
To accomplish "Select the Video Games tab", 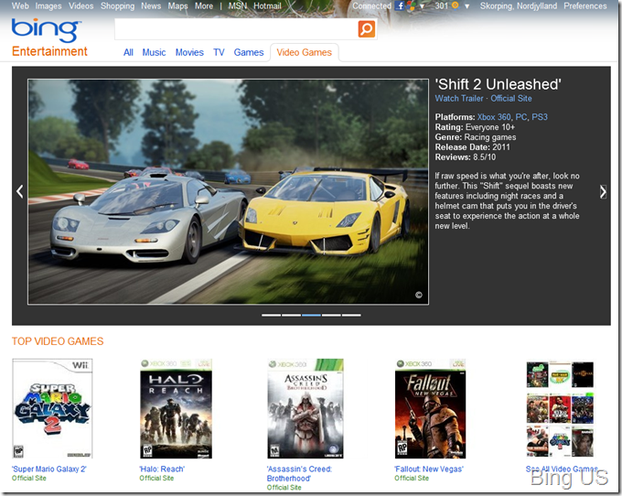I will tap(305, 52).
